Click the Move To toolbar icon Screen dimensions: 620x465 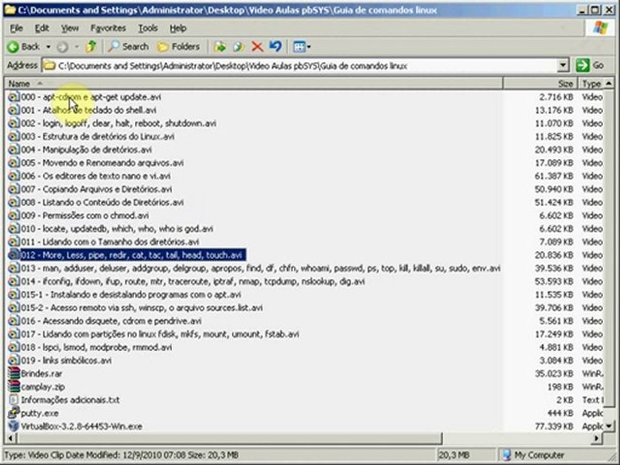pyautogui.click(x=220, y=46)
